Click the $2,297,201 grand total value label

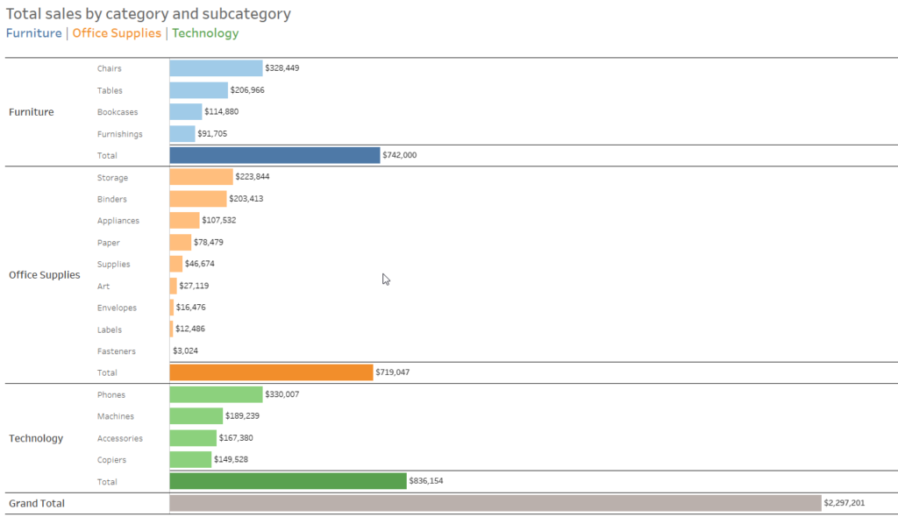click(x=845, y=503)
